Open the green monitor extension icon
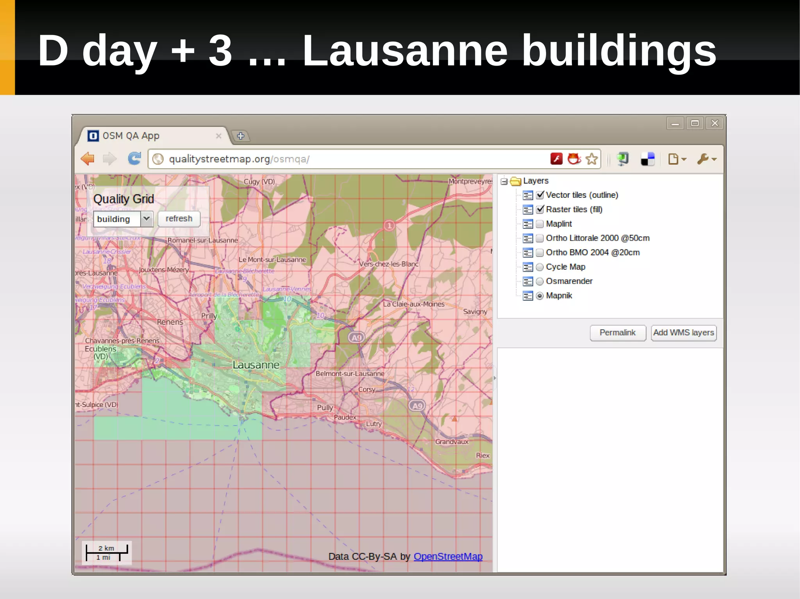The height and width of the screenshot is (599, 800). [x=623, y=159]
